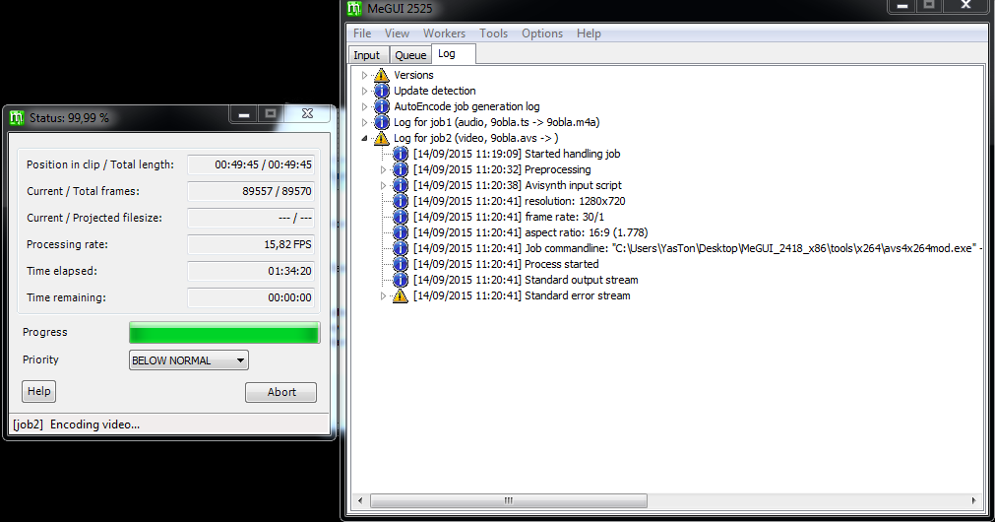Click the horizontal scrollbar thumb in log
The width and height of the screenshot is (995, 522).
coord(508,500)
